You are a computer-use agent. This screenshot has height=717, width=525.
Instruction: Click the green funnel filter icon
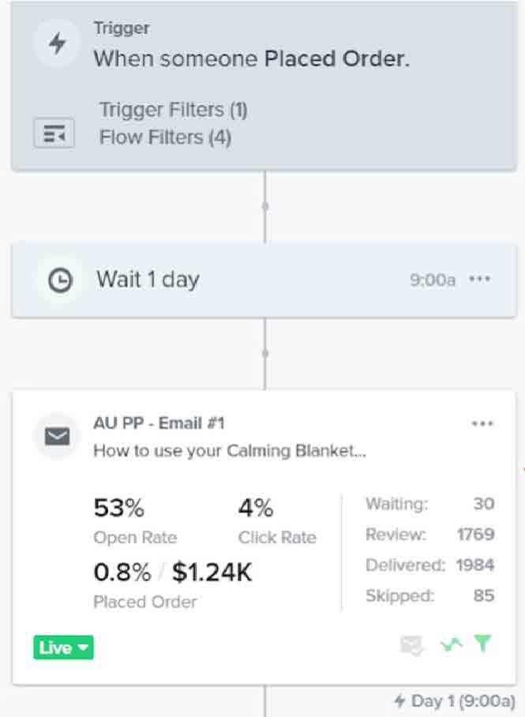pos(483,644)
